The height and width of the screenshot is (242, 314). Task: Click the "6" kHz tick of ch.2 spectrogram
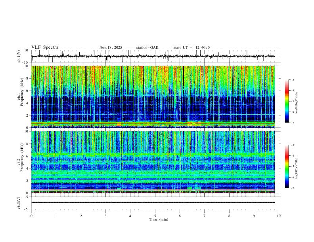[28, 156]
